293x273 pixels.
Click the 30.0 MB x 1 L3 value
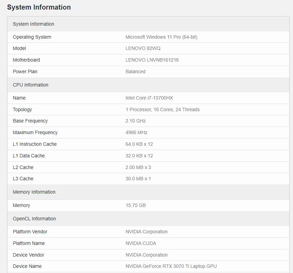[138, 179]
